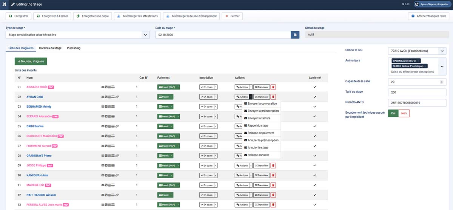This screenshot has width=453, height=210.
Task: Select Relance de paiement menu item
Action: (261, 133)
